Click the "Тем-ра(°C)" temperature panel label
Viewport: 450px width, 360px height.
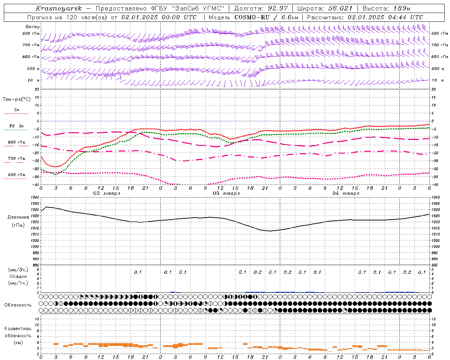(x=17, y=99)
